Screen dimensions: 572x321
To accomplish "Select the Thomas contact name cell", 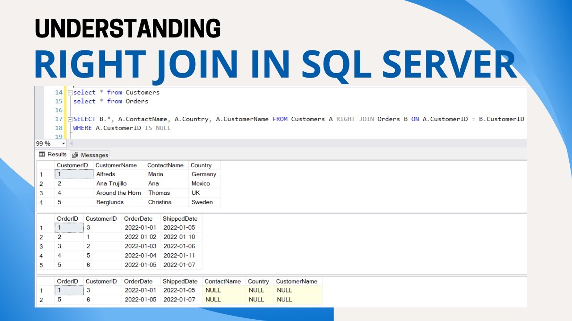I will 167,193.
